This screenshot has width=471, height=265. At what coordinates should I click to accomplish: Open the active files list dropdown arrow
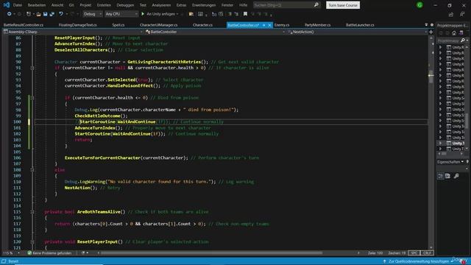tap(426, 25)
